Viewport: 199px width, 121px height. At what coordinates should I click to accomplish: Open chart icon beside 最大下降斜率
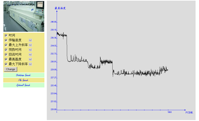(30, 64)
